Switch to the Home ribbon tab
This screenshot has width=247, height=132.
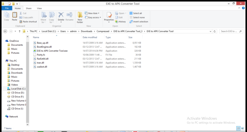pos(18,8)
